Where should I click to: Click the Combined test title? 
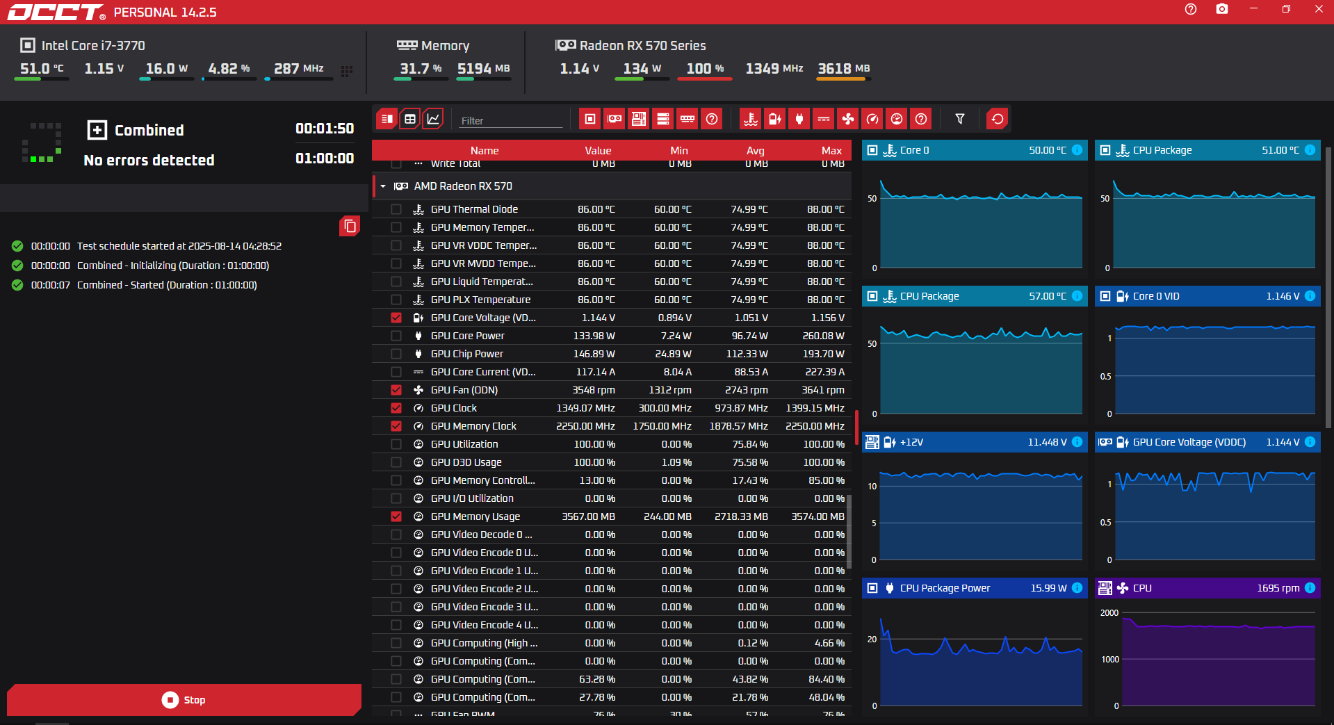[149, 131]
